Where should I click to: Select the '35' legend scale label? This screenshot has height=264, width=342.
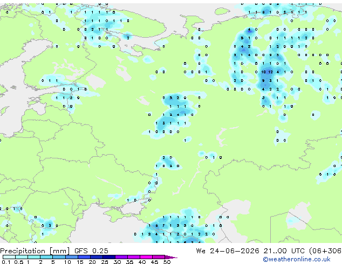(129, 262)
